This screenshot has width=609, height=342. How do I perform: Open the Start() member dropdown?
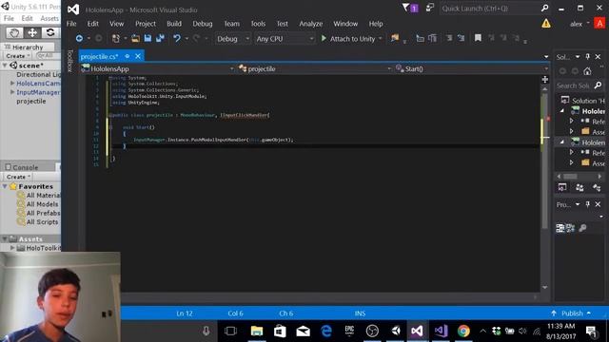472,69
